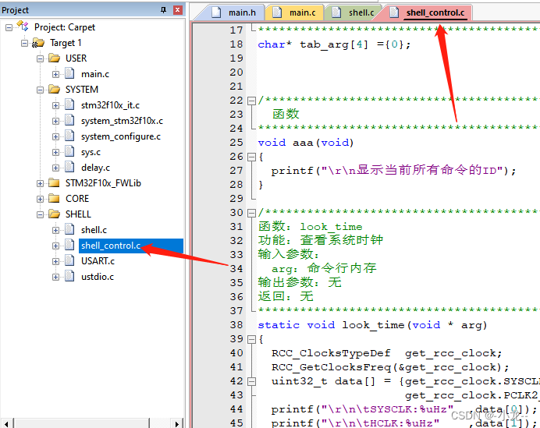The image size is (540, 428).
Task: Click the USER folder icon
Action: click(54, 58)
